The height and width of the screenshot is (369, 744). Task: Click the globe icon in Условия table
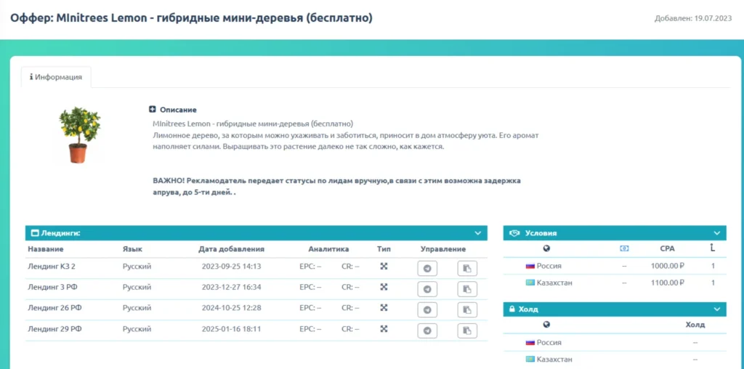point(546,248)
